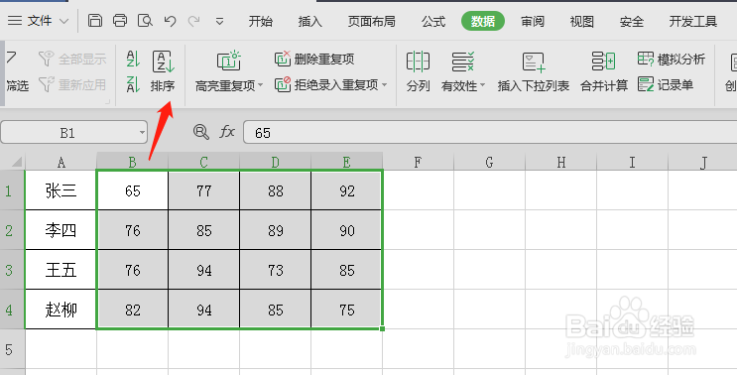Click the 88 cell in column D

[276, 190]
